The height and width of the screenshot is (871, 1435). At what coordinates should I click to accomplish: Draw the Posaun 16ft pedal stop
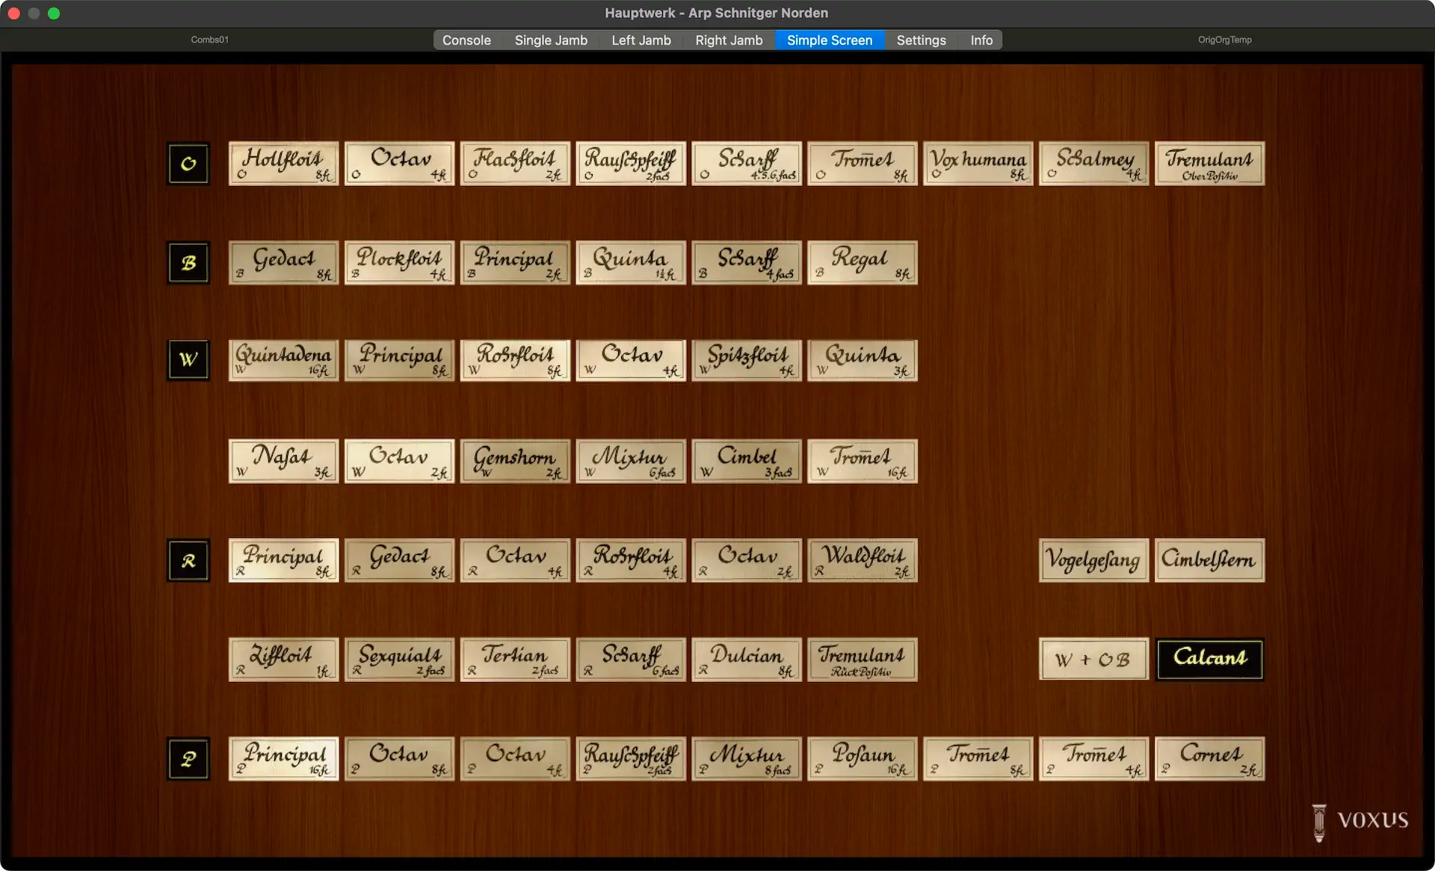coord(862,759)
